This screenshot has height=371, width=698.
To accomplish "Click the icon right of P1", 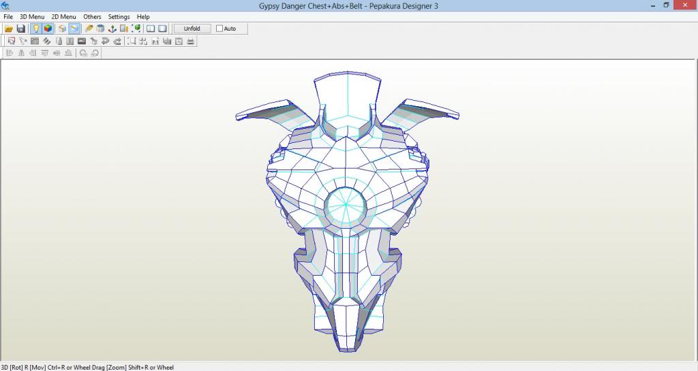I will pos(167,42).
